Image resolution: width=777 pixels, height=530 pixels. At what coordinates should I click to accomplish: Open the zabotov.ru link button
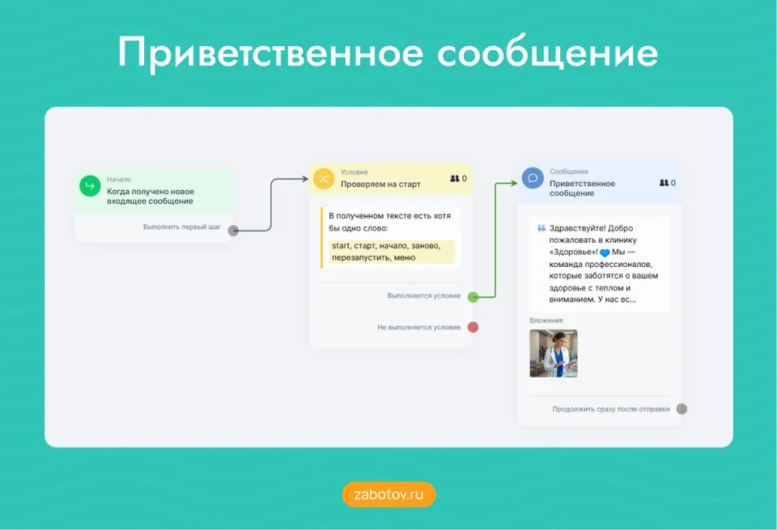388,494
